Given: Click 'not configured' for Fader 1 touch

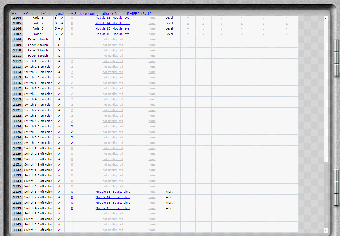Looking at the screenshot, I should coord(113,39).
